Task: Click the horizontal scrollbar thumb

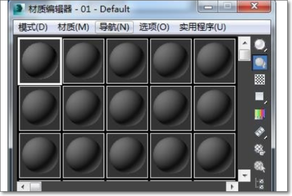Action: point(36,186)
